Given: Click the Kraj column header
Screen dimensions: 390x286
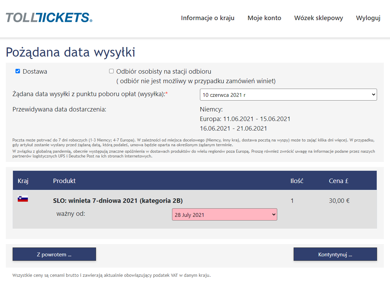Looking at the screenshot, I should [23, 181].
